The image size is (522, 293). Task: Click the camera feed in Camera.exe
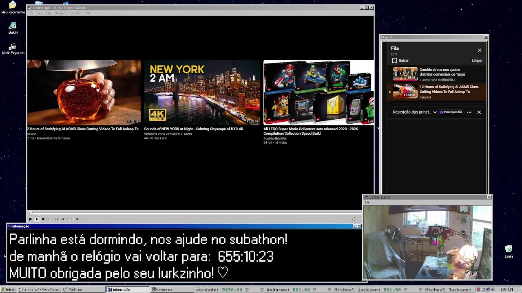[x=427, y=242]
